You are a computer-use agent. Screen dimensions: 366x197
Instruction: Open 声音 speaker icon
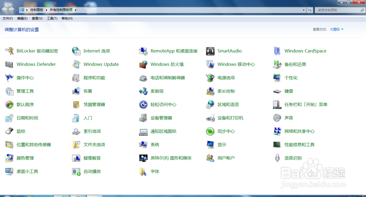coord(277,118)
